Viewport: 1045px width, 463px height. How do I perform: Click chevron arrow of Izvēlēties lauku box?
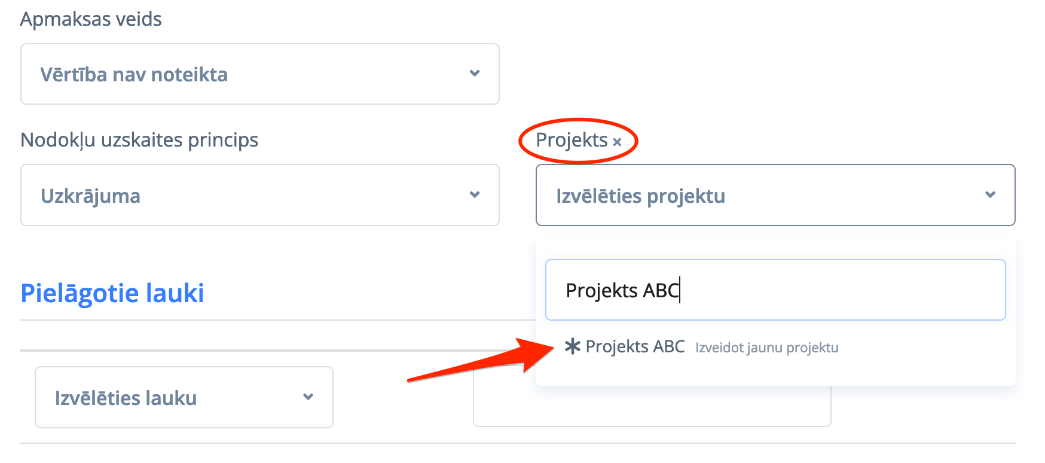308,397
